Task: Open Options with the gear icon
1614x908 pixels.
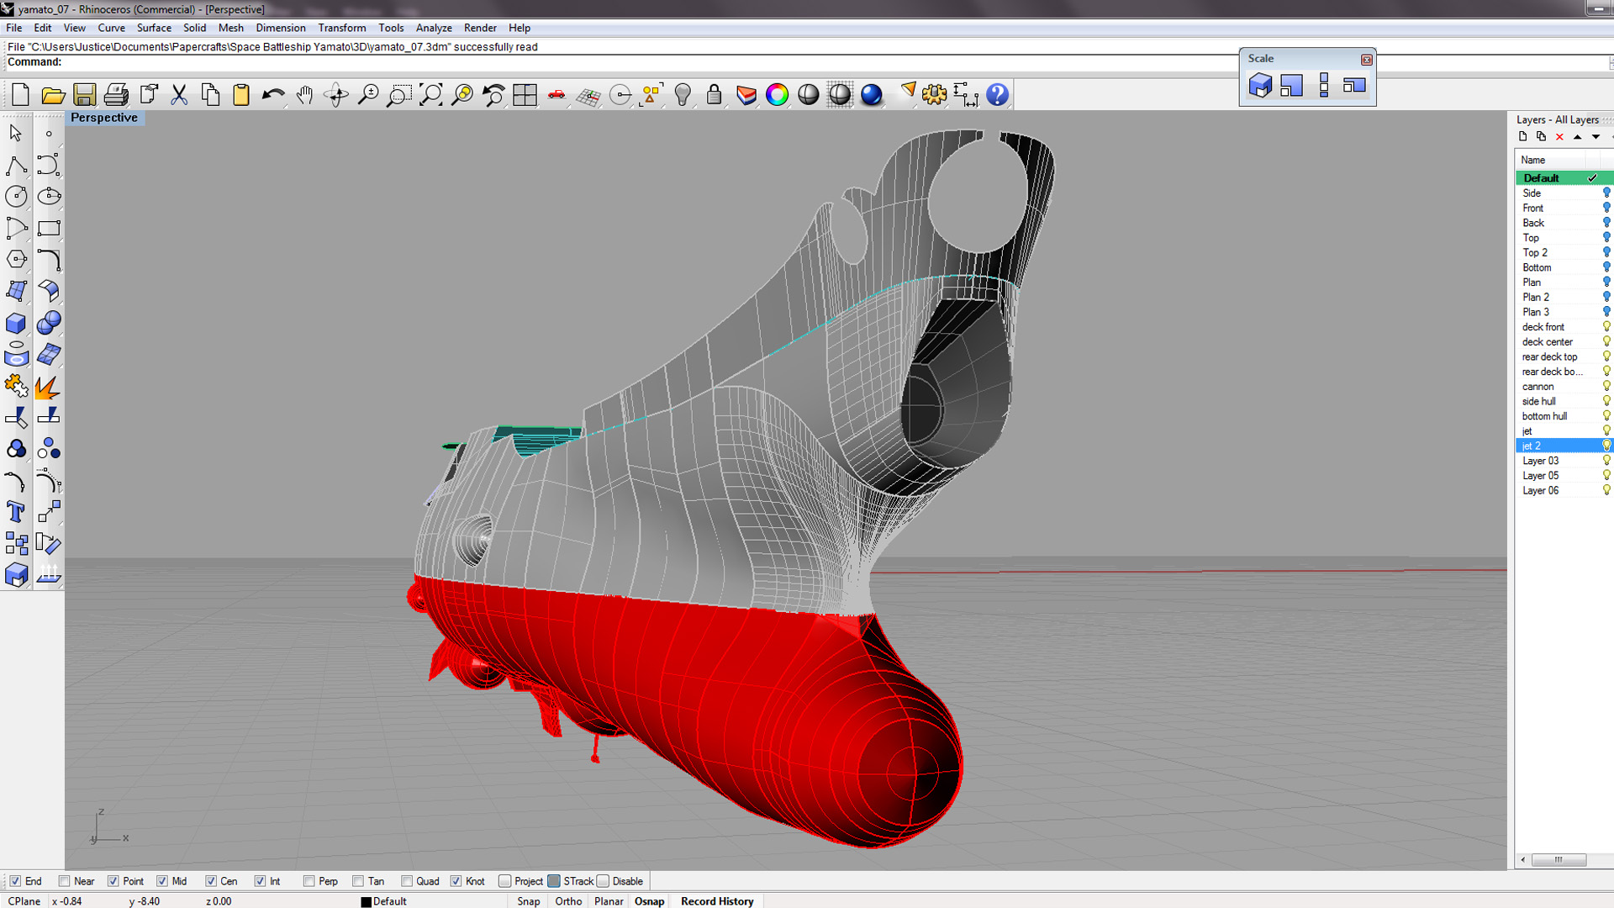Action: point(934,94)
